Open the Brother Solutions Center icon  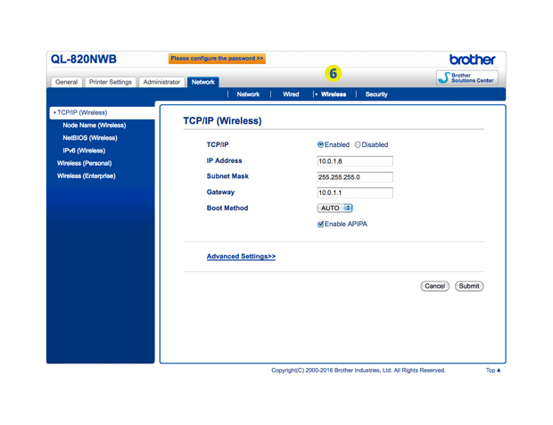click(x=467, y=78)
